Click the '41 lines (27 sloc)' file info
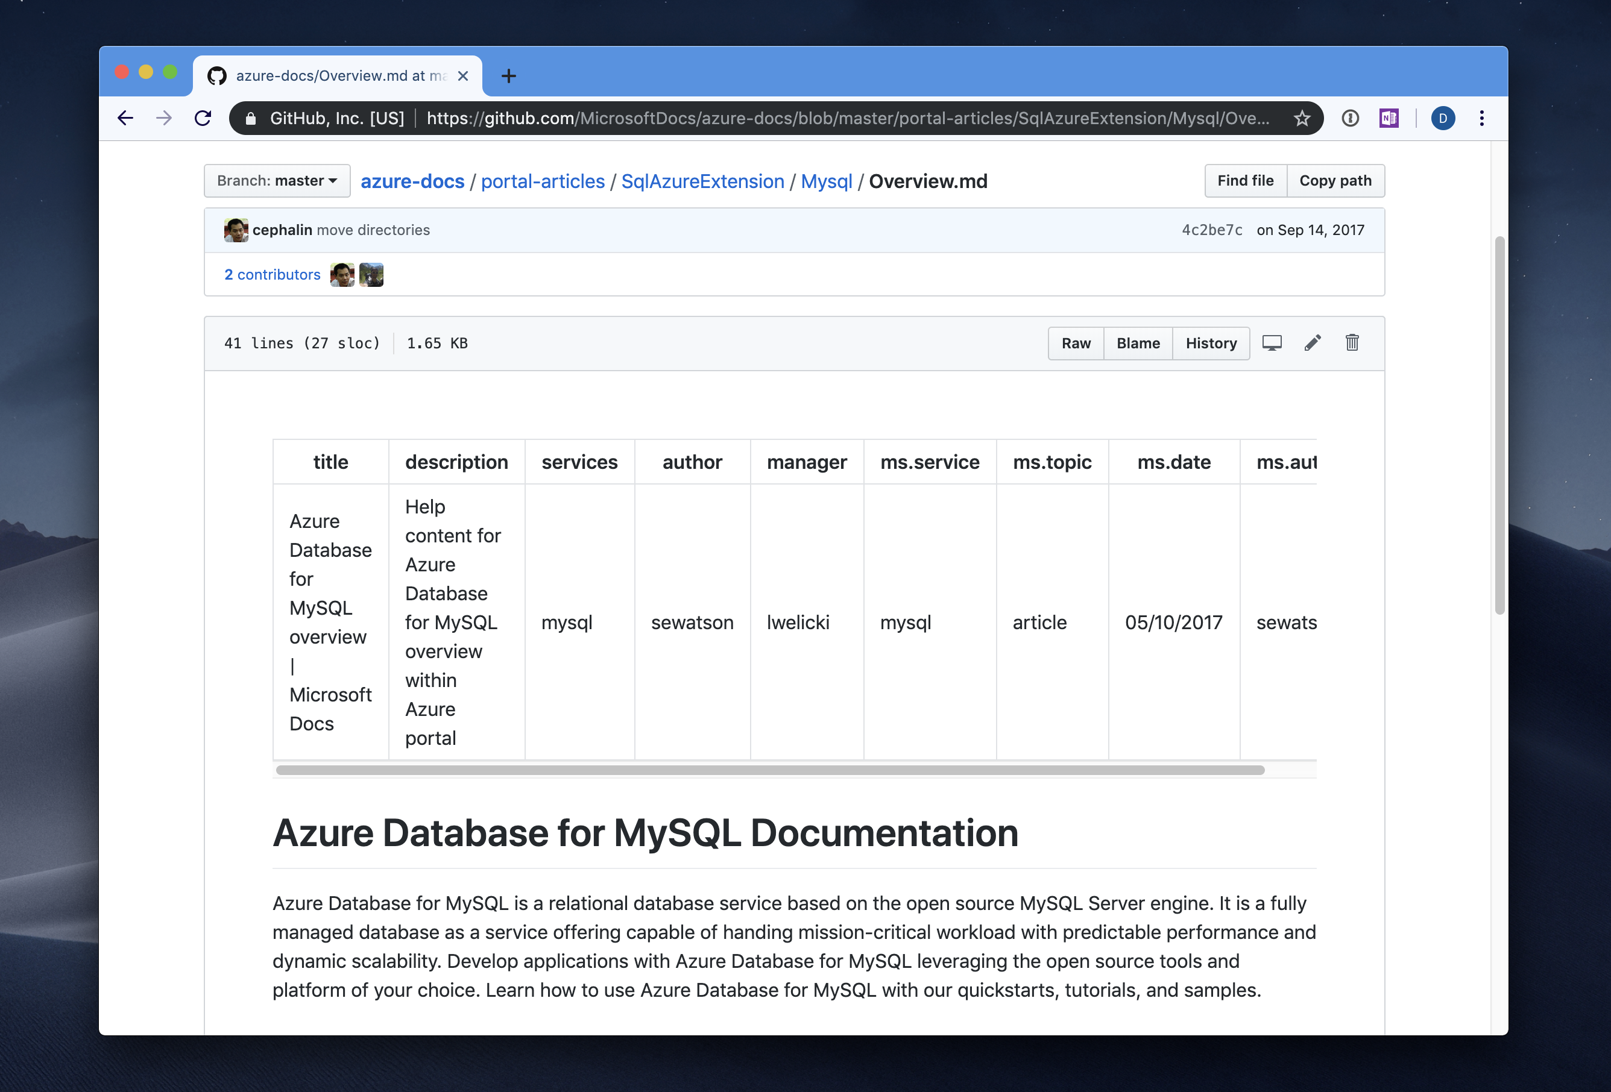The height and width of the screenshot is (1092, 1611). click(302, 343)
